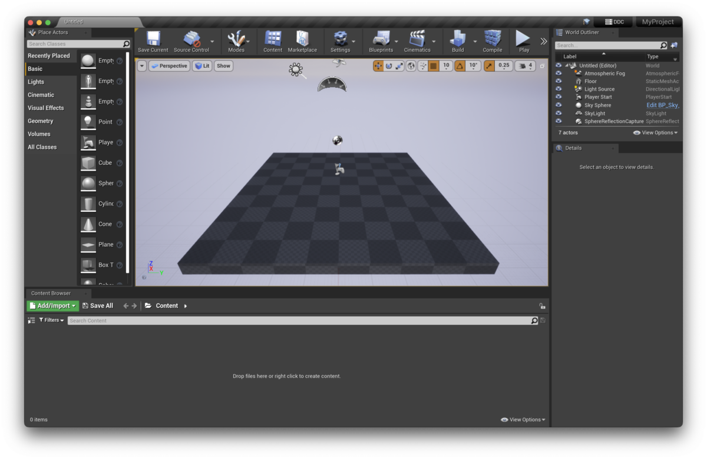Toggle the sources panel in Content Browser
707x459 pixels.
click(x=31, y=321)
